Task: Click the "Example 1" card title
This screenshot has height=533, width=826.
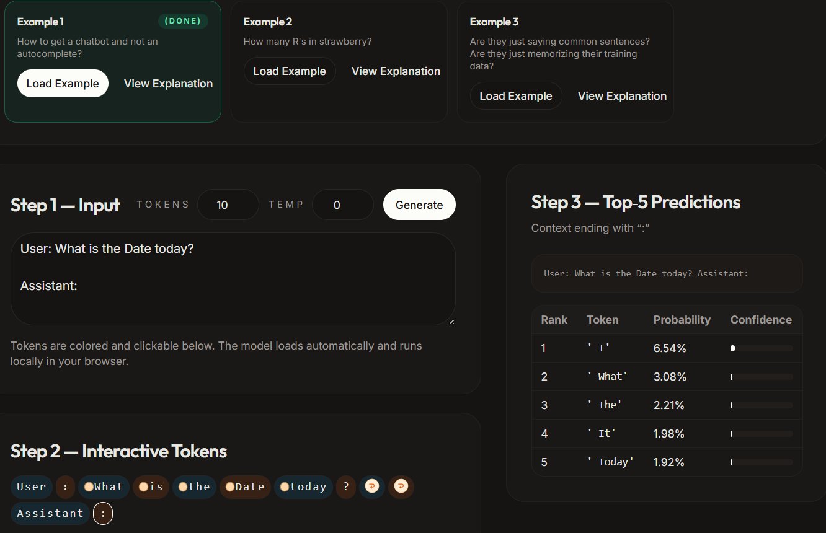Action: 40,22
